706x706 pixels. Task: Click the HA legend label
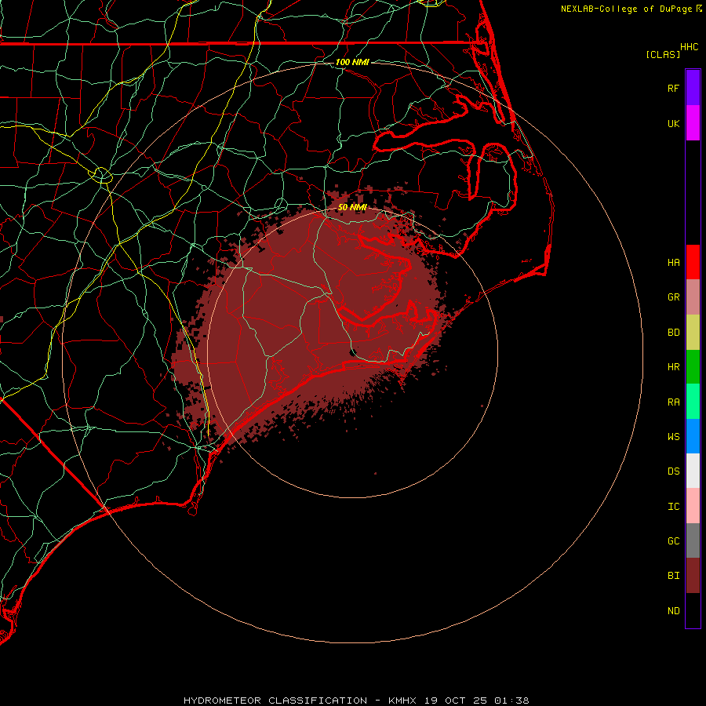click(x=674, y=262)
